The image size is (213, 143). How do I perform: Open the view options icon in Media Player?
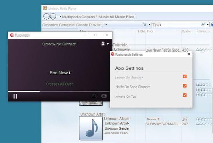point(144,24)
